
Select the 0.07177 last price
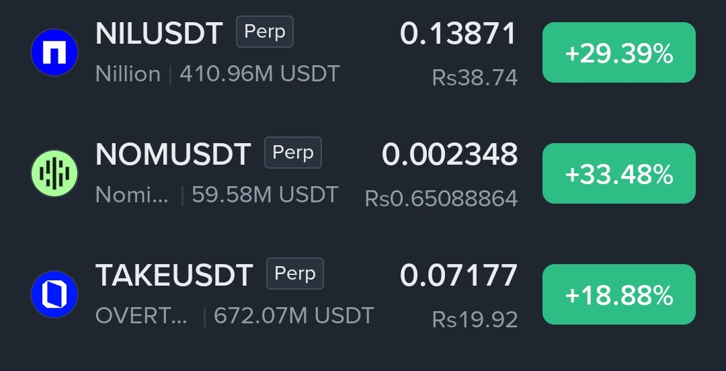pyautogui.click(x=458, y=276)
